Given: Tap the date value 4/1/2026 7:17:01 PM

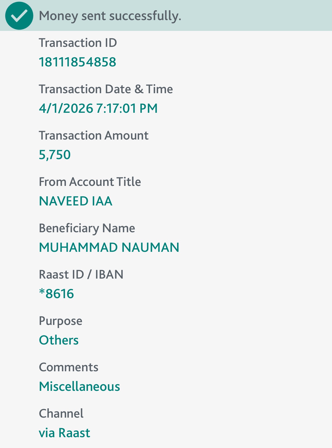Looking at the screenshot, I should click(x=98, y=108).
